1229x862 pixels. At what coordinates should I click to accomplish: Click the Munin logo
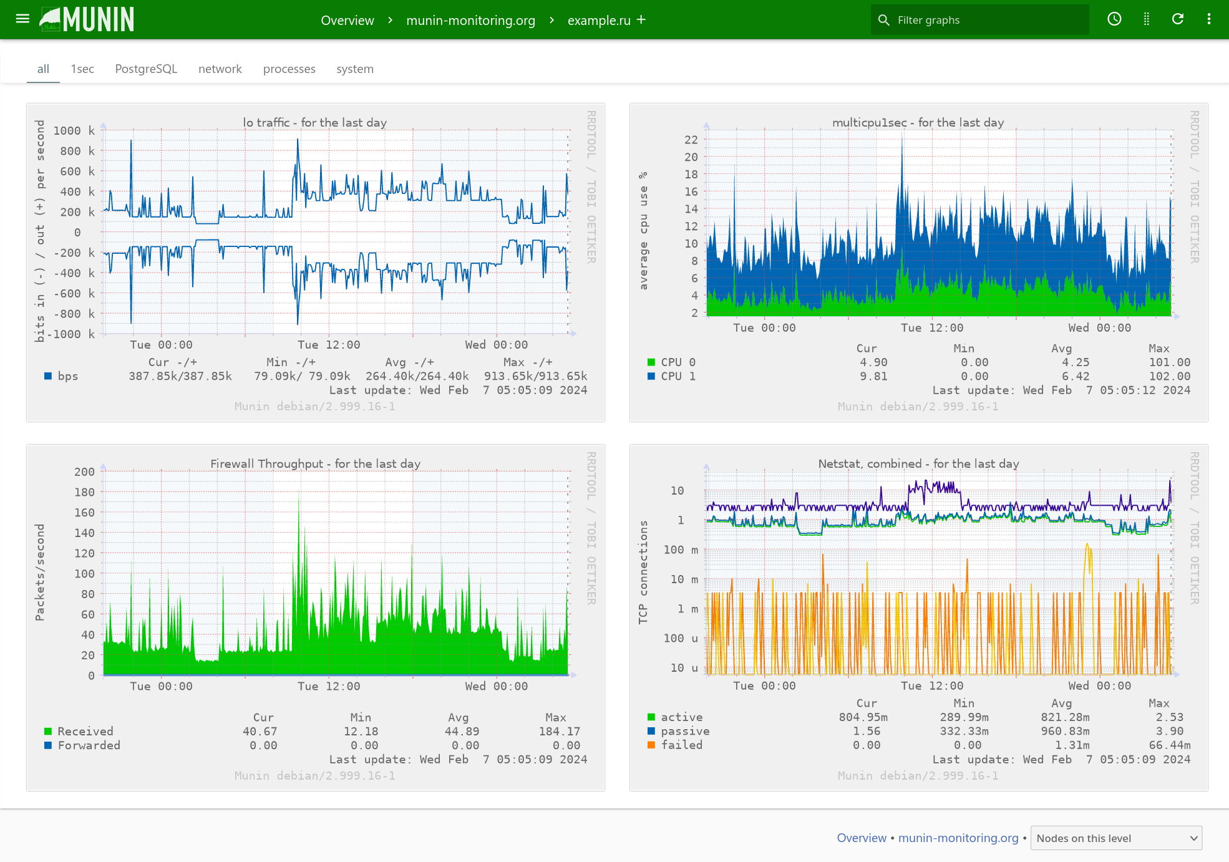(87, 19)
